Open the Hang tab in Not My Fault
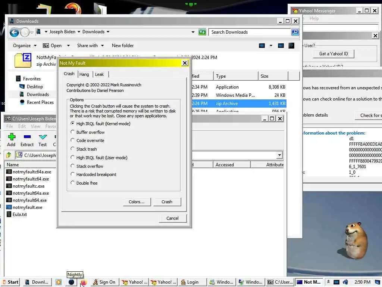The image size is (382, 287). [x=84, y=74]
